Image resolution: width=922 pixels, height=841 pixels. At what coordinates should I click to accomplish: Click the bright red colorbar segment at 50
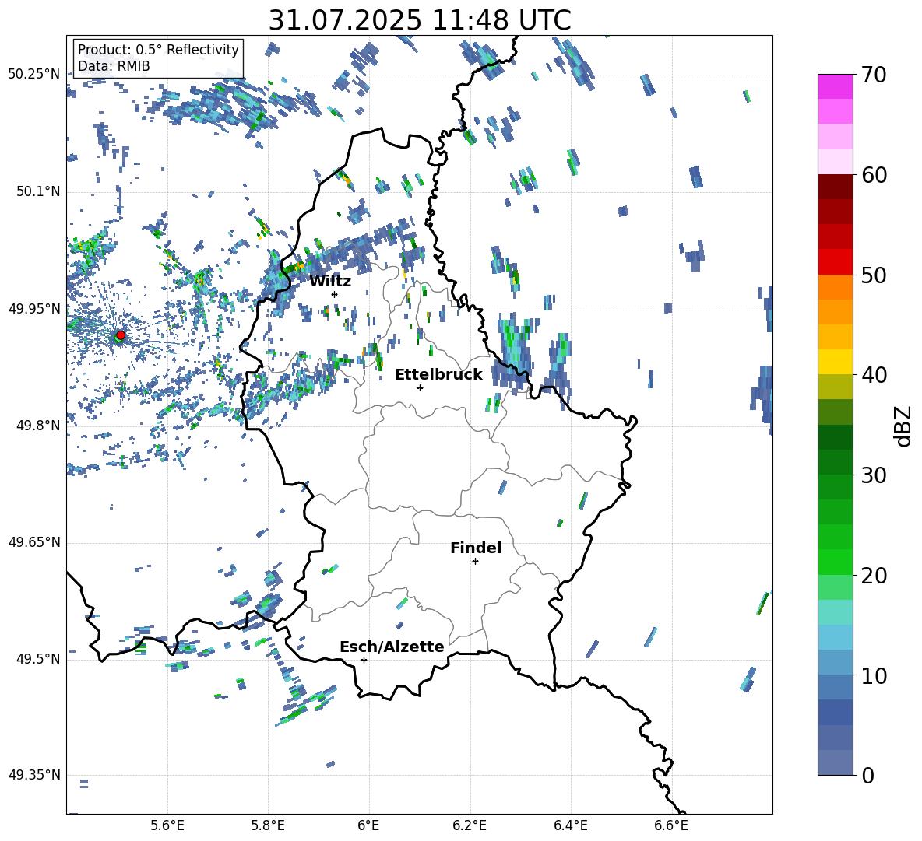[835, 262]
